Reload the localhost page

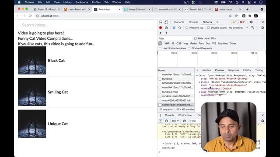coord(30,16)
